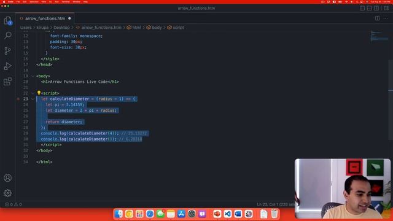The height and width of the screenshot is (221, 393).
Task: Open the Extensions view
Action: (x=8, y=82)
